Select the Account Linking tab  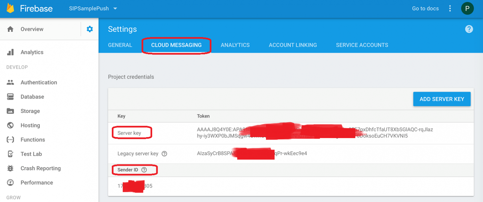[293, 45]
